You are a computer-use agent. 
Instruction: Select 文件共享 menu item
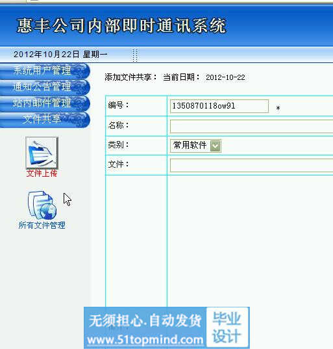click(44, 120)
